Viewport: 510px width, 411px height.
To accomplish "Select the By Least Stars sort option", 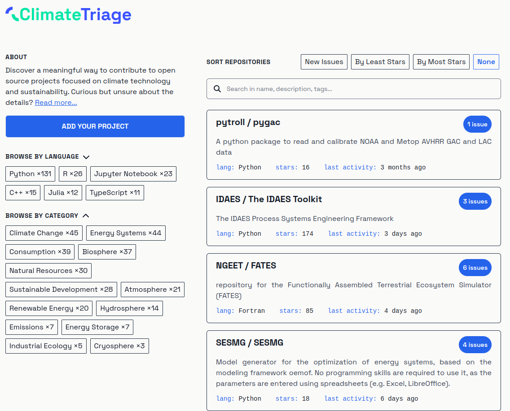I will [x=380, y=61].
